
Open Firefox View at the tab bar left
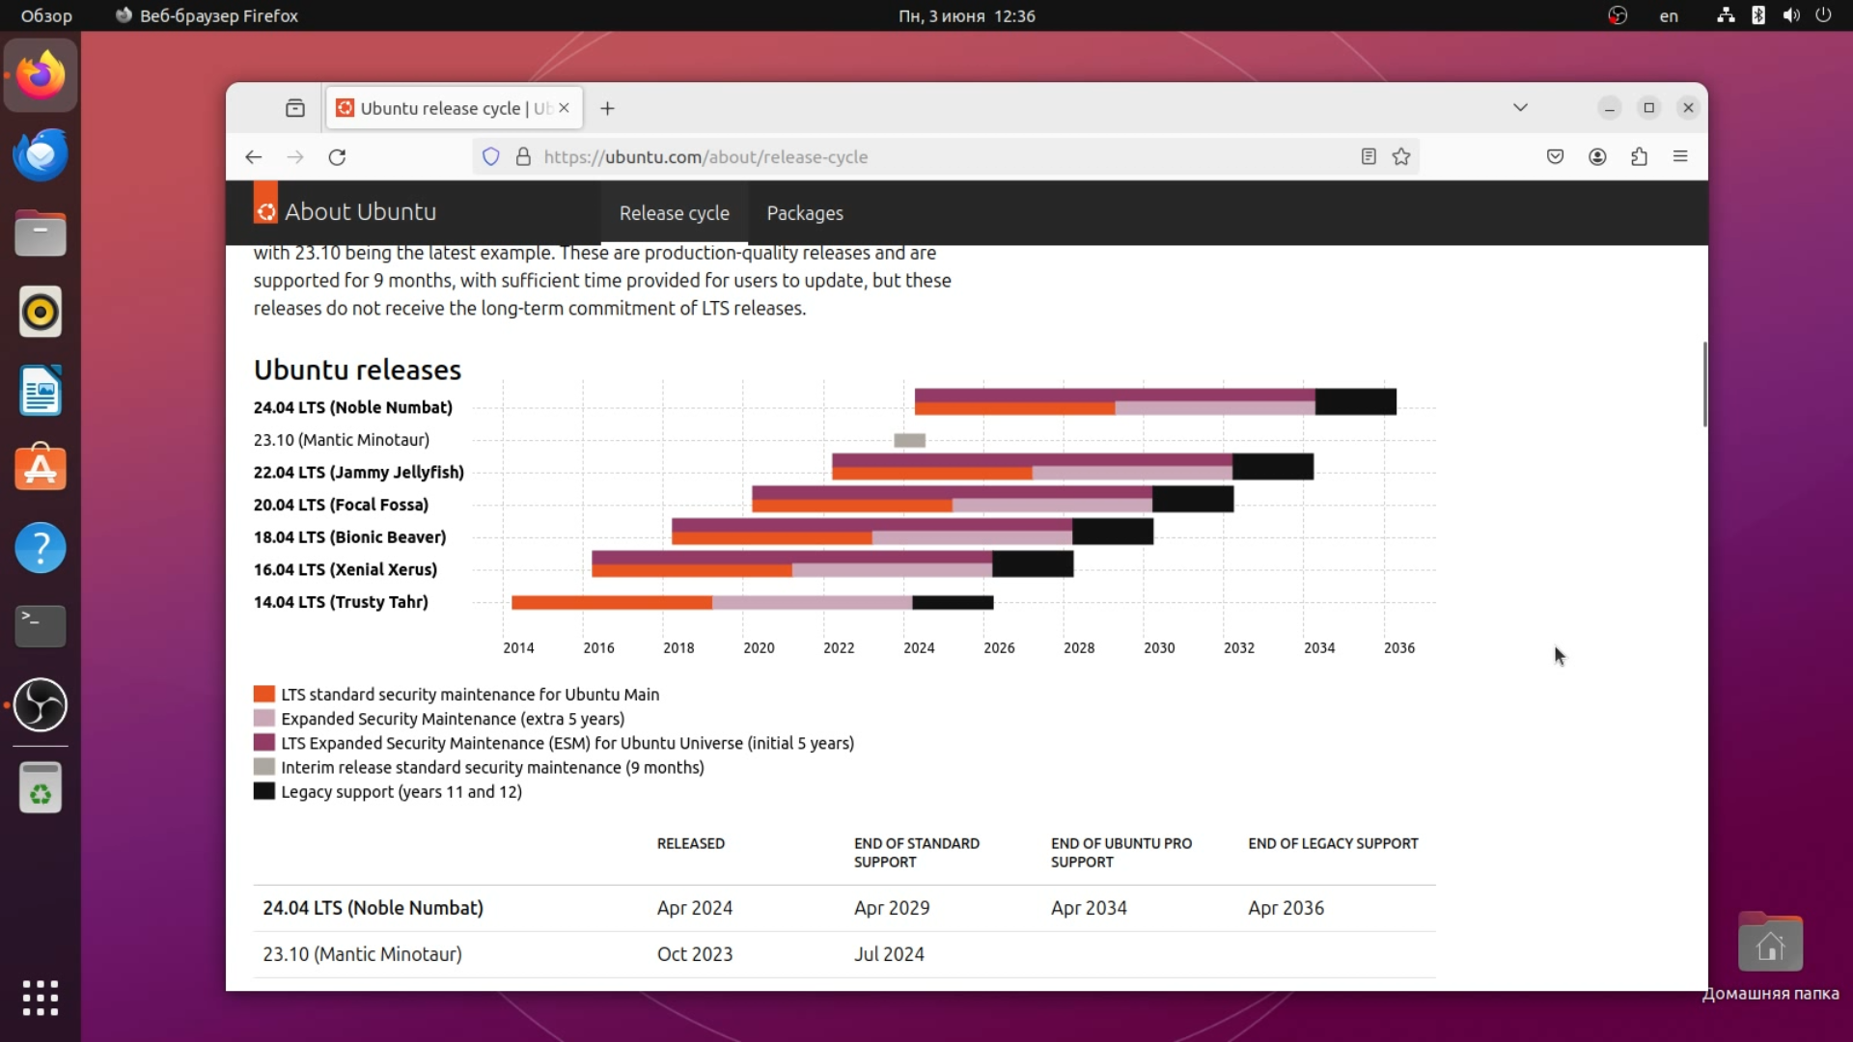point(295,107)
